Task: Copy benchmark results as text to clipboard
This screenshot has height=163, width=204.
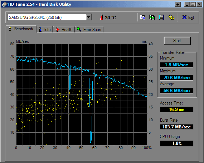Action: [x=142, y=17]
